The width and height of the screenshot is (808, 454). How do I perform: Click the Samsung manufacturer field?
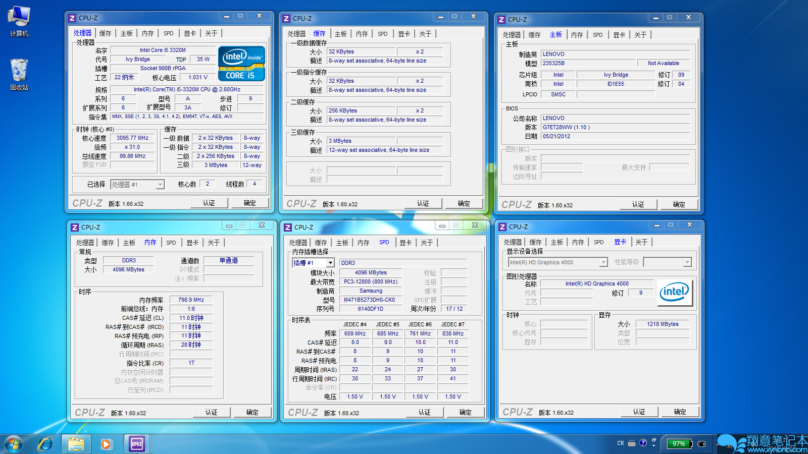[371, 291]
